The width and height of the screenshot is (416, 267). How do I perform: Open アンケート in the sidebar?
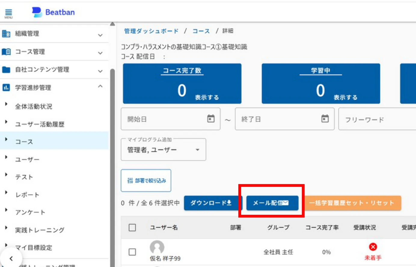click(x=30, y=212)
